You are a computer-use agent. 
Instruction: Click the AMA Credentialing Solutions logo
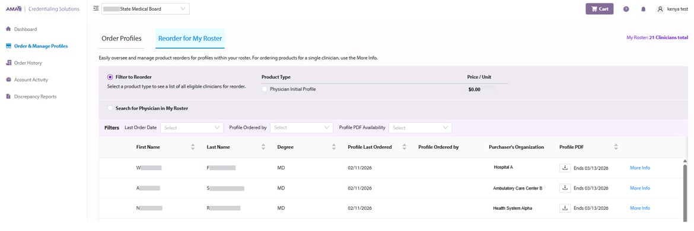tap(43, 9)
